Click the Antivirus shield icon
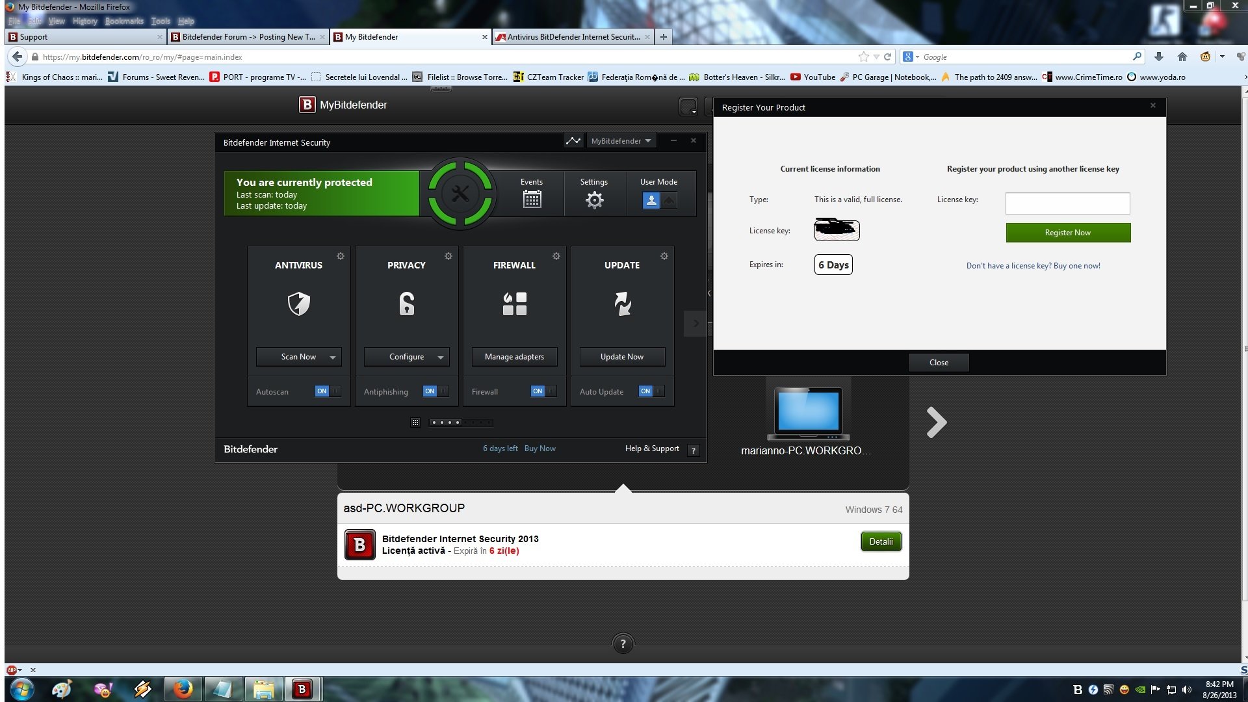Screen dimensions: 1248x702 (299, 304)
